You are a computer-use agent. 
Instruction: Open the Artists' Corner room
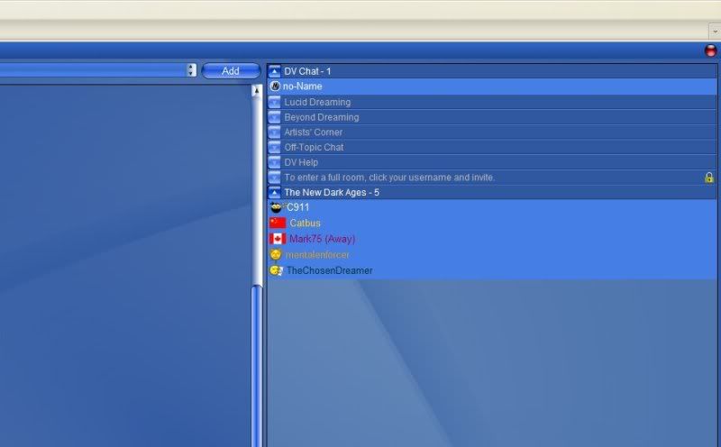[x=313, y=132]
